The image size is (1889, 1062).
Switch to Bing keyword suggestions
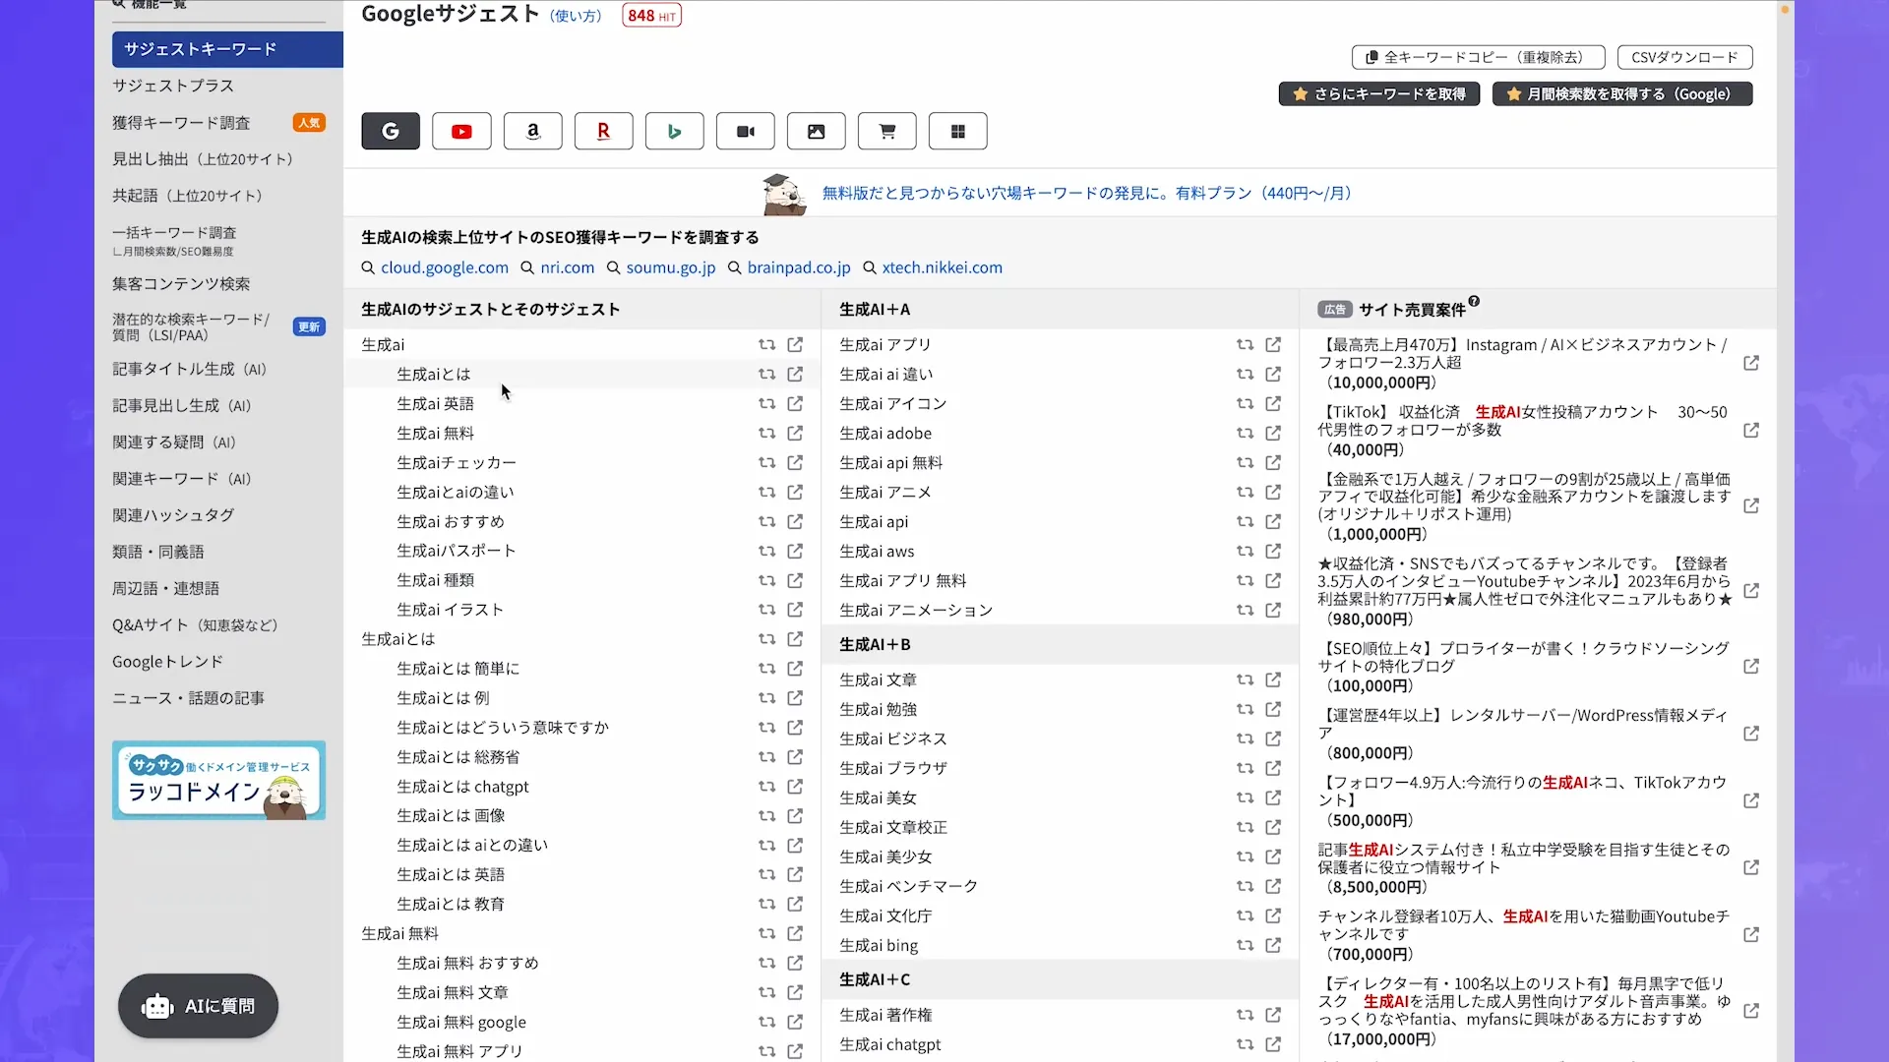coord(674,131)
